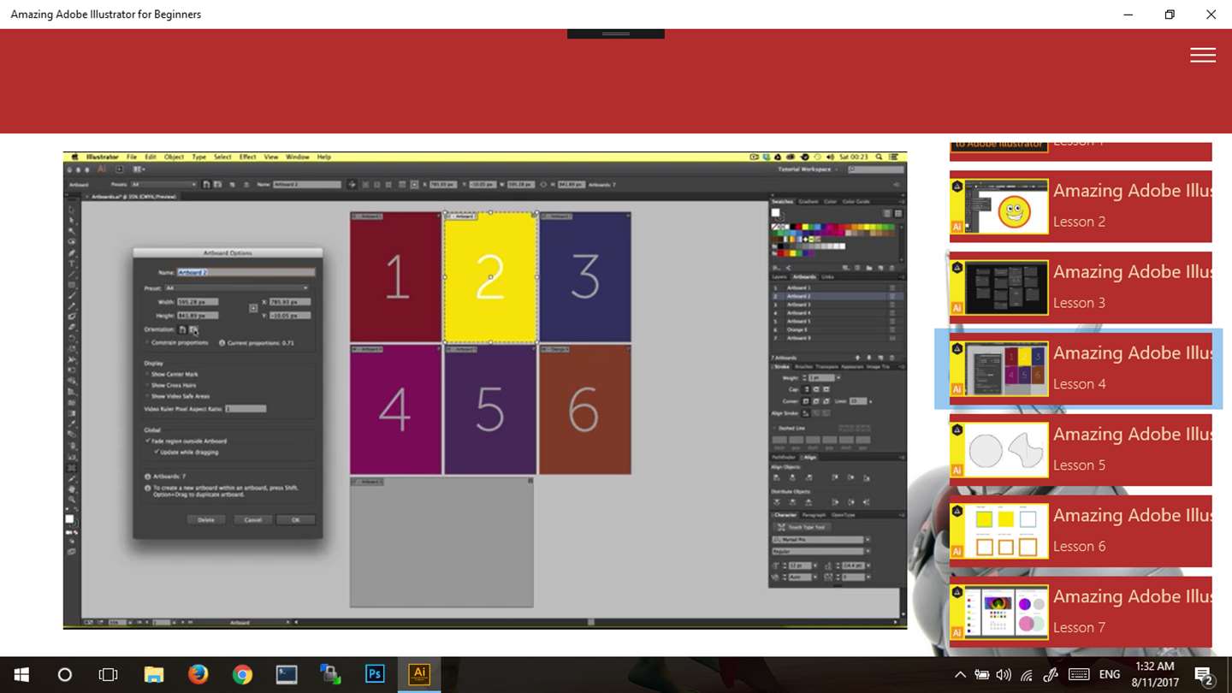Select the highlighted Lesson 4 entry
Screen dimensions: 1232x693
click(x=1081, y=369)
